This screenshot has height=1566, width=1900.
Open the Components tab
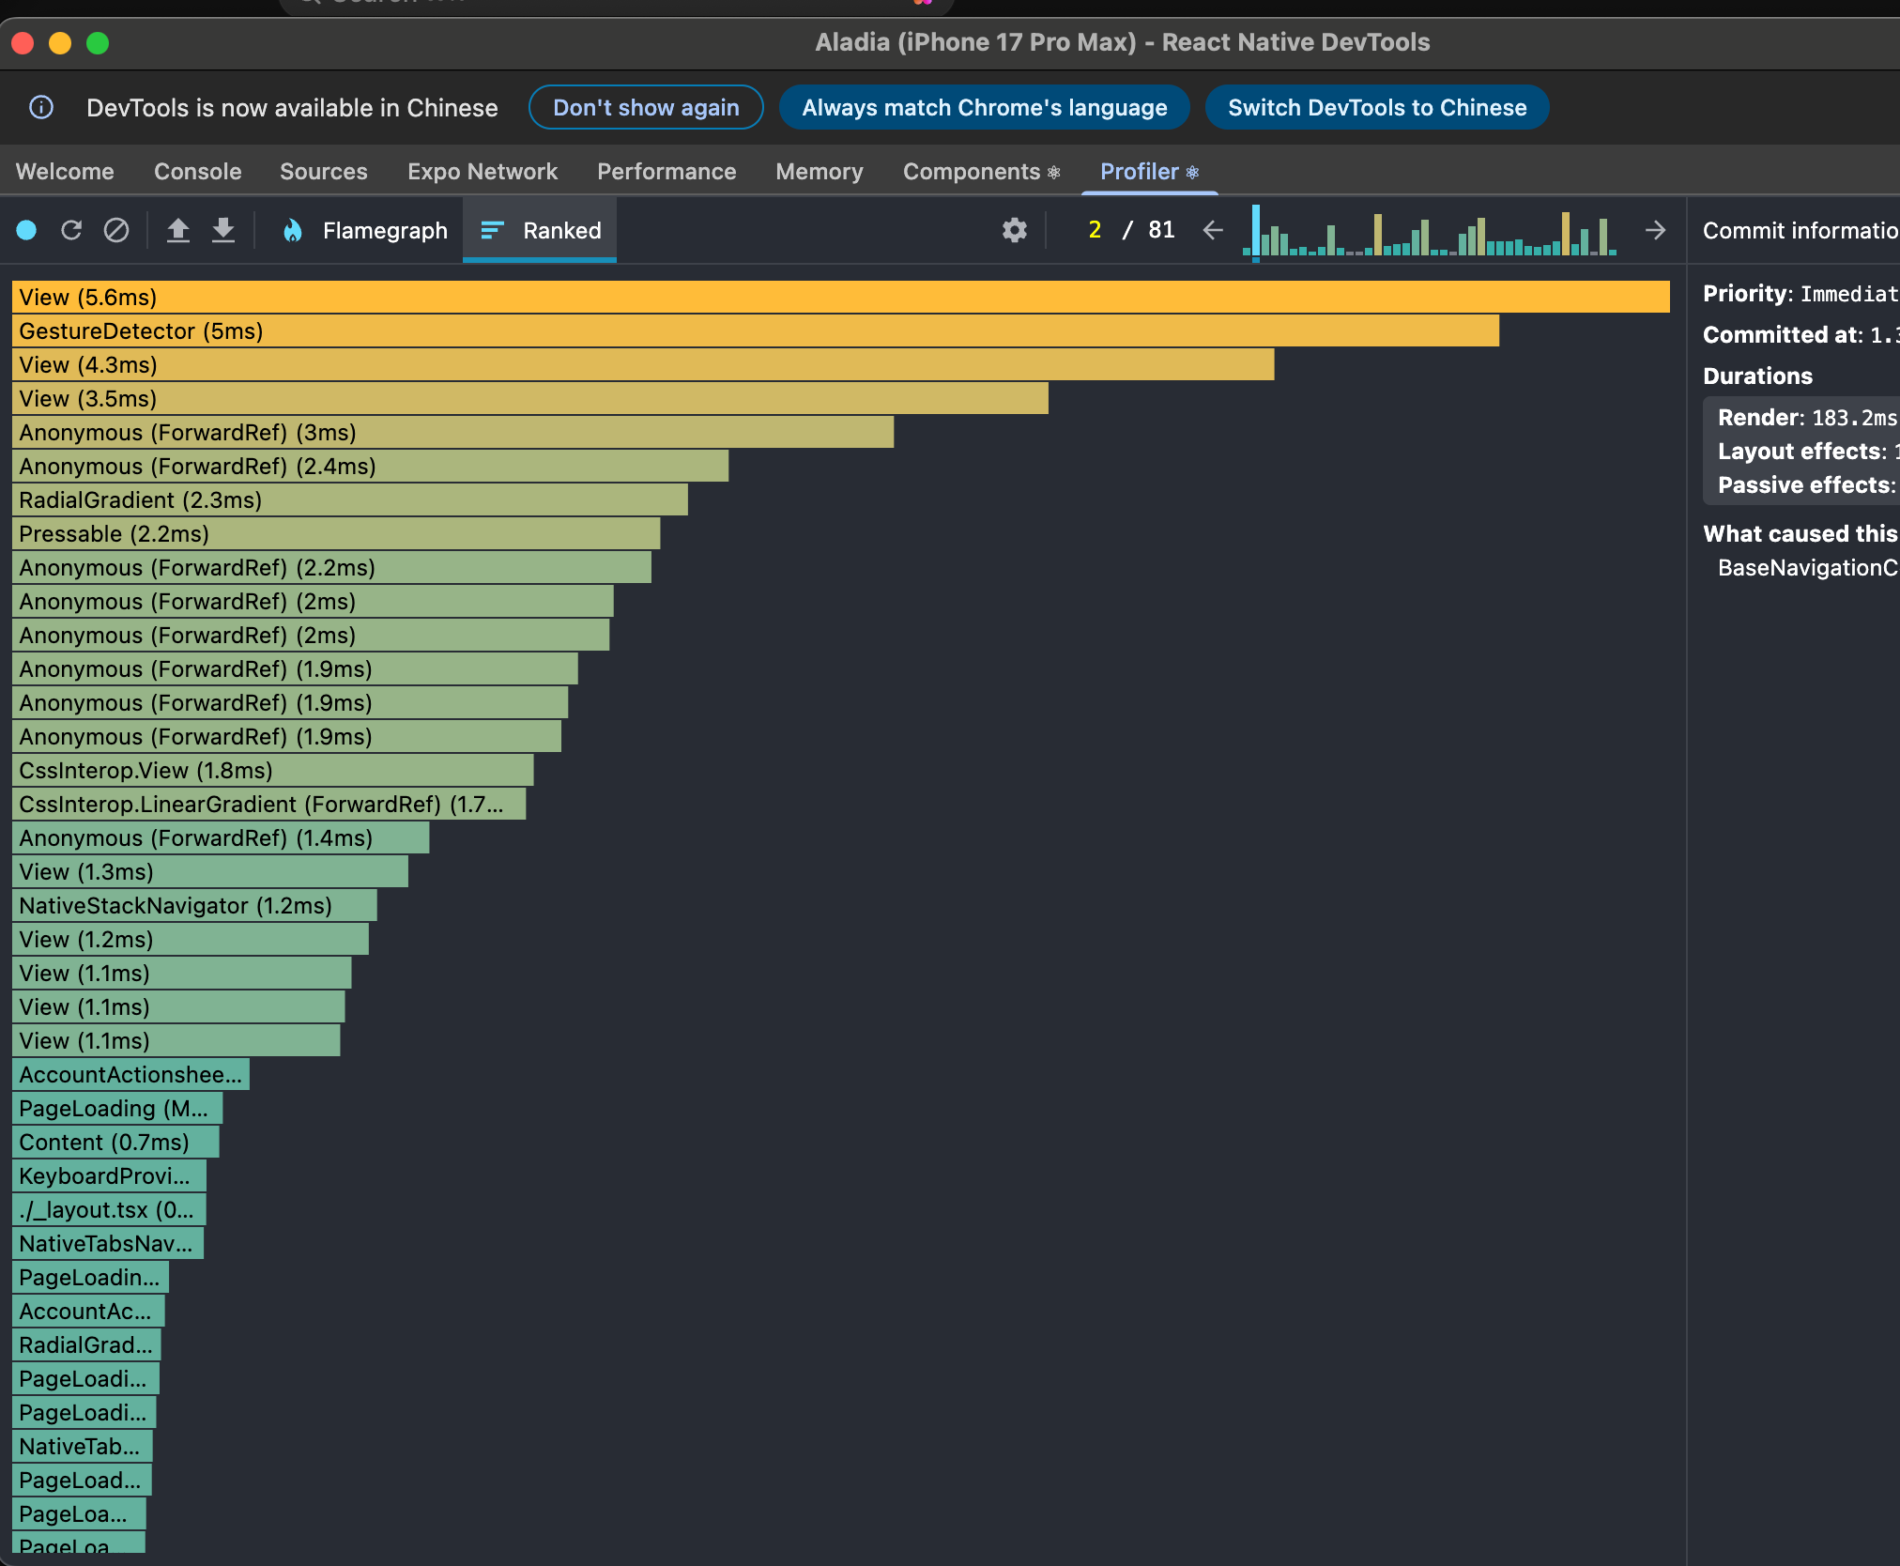coord(981,172)
